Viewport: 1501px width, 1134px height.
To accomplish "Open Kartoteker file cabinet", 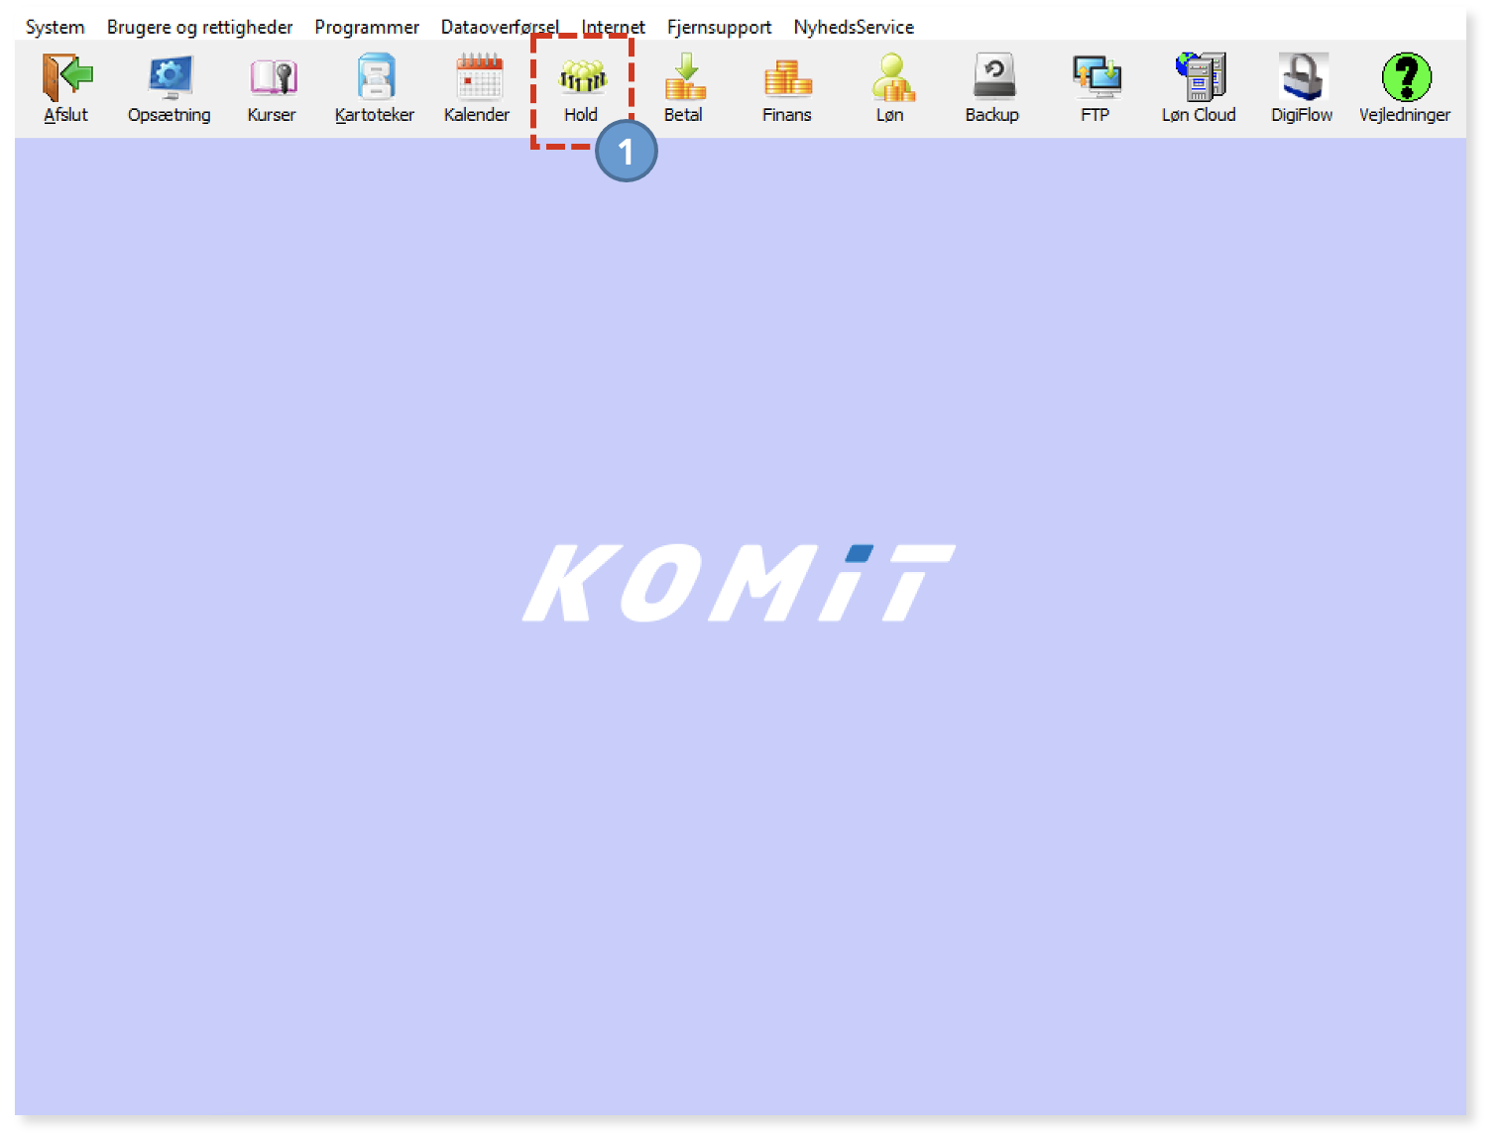I will 375,88.
